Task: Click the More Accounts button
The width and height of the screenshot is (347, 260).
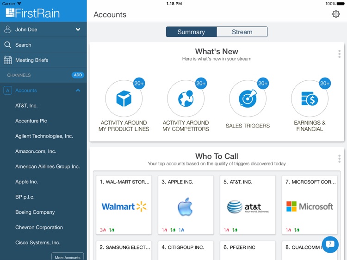Action: pyautogui.click(x=68, y=257)
